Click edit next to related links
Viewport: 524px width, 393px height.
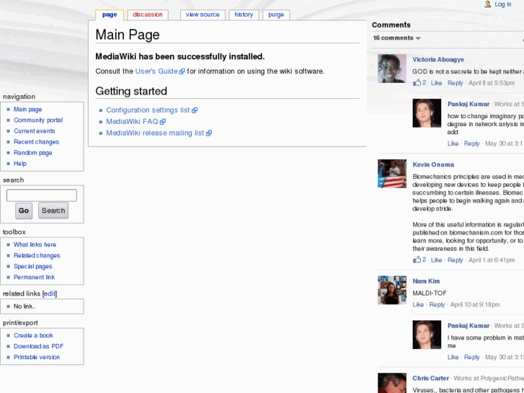point(50,293)
